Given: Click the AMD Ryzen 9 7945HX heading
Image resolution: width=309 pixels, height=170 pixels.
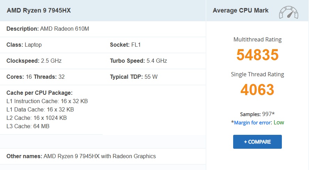Looking at the screenshot, I should 39,10.
